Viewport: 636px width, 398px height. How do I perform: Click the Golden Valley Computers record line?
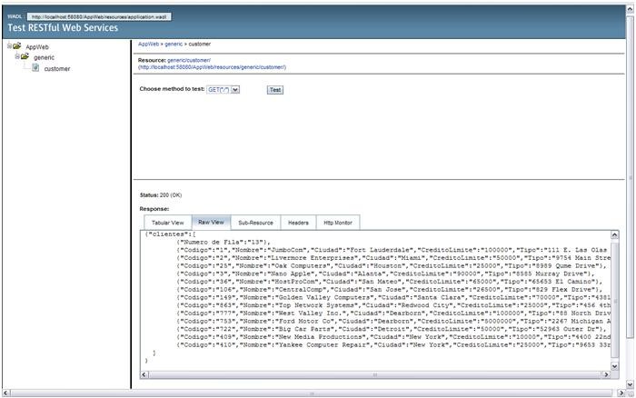[393, 297]
